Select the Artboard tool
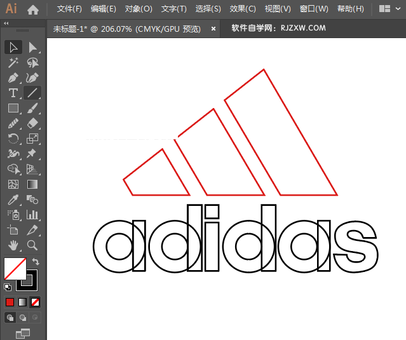 point(13,230)
